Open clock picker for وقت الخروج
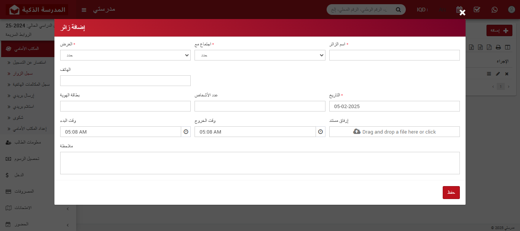This screenshot has height=231, width=520. tap(321, 132)
